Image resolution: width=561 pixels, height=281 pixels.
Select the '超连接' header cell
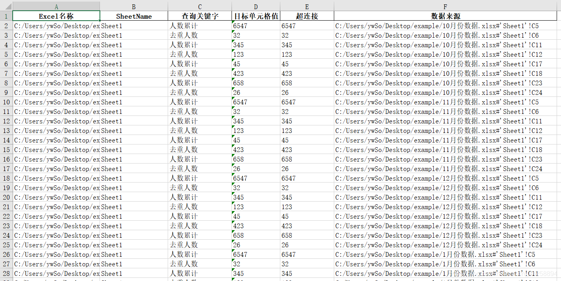[307, 16]
